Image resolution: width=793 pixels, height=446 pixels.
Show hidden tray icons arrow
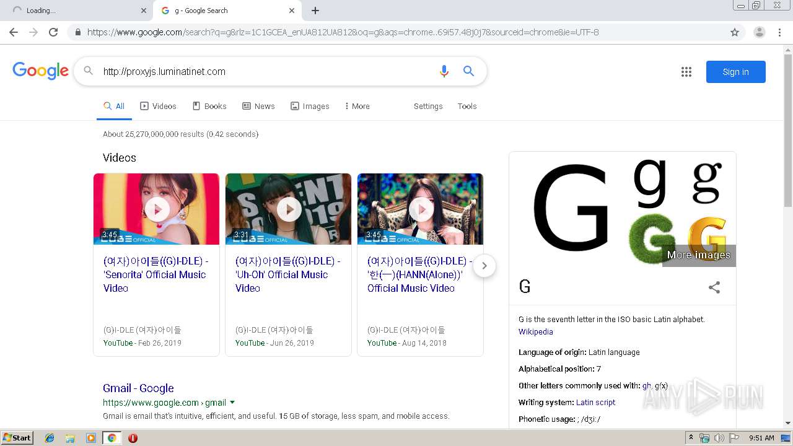pos(691,438)
